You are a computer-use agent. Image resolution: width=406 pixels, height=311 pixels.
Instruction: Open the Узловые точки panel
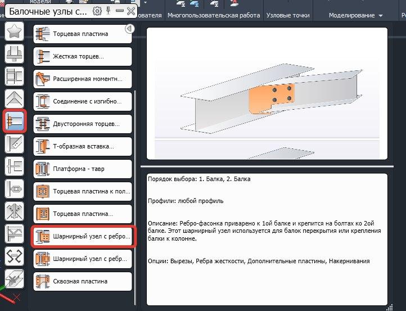pyautogui.click(x=288, y=16)
